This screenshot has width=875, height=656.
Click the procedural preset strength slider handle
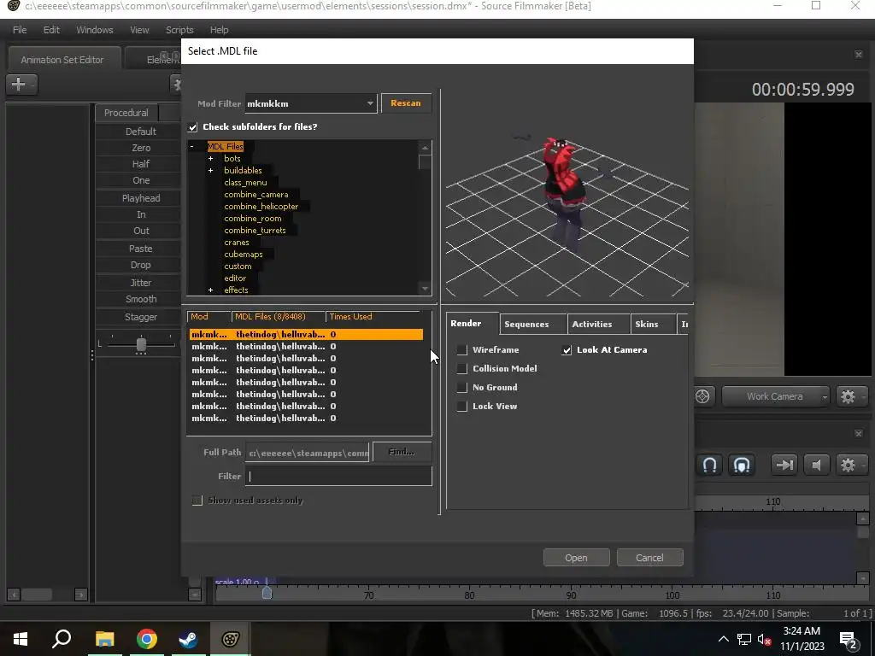[141, 343]
